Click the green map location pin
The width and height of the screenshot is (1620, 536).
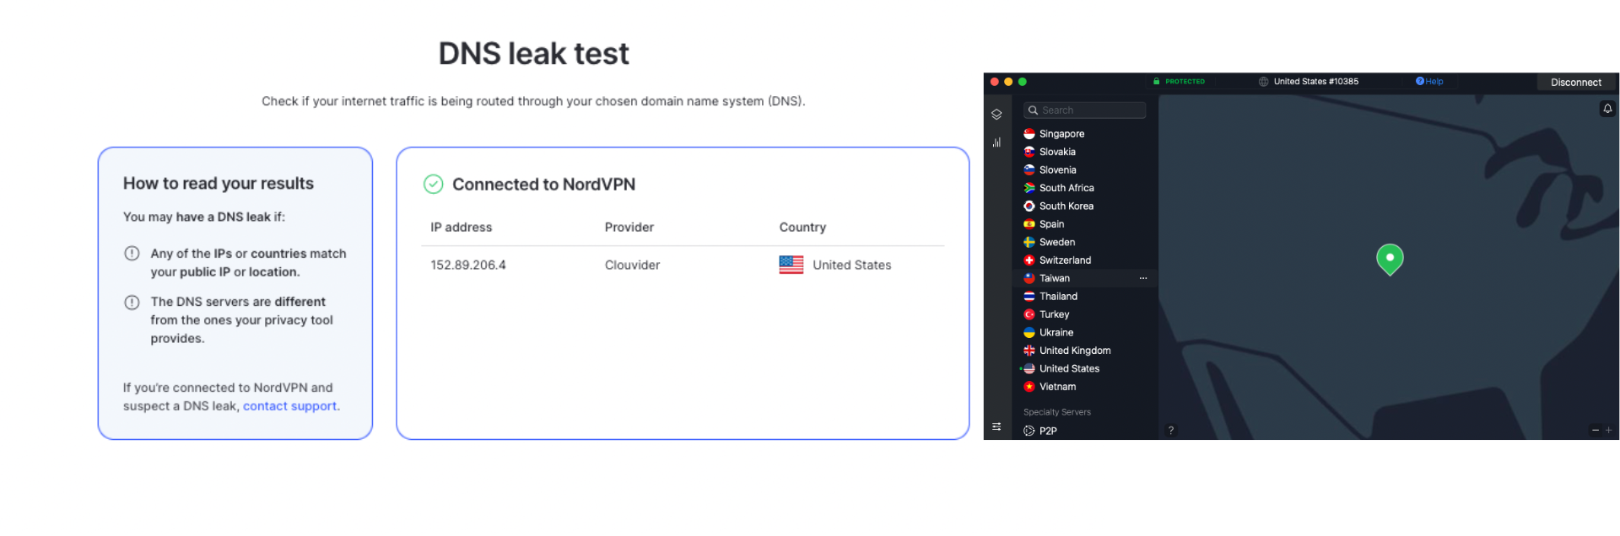click(1390, 259)
